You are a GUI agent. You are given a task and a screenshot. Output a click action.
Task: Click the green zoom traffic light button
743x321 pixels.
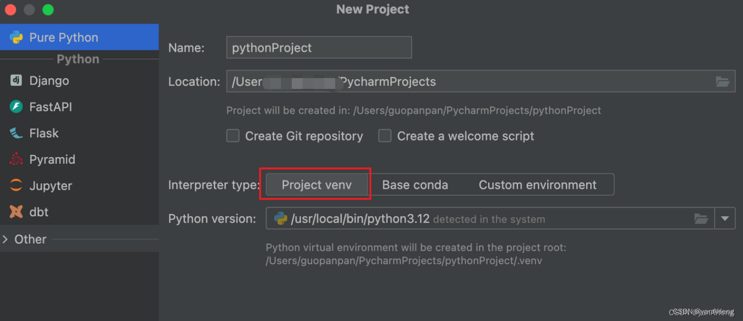click(48, 9)
